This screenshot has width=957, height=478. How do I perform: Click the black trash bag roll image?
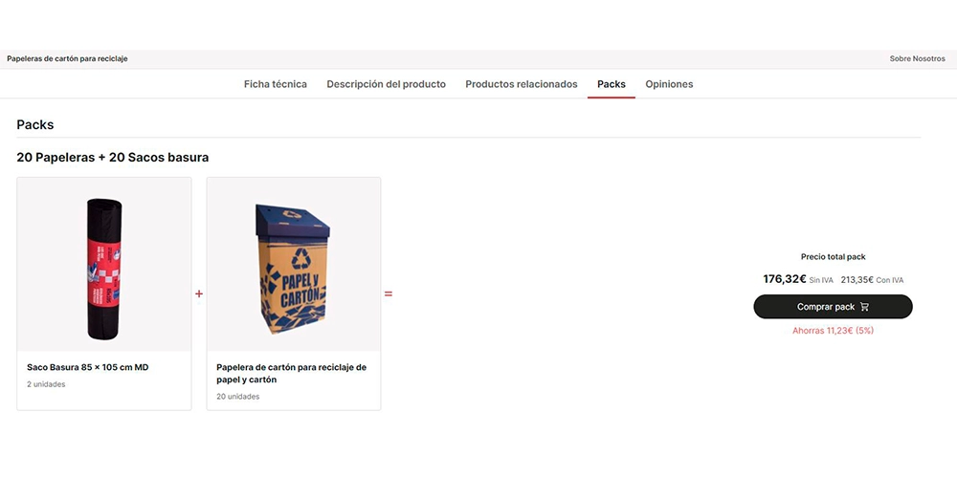tap(103, 269)
